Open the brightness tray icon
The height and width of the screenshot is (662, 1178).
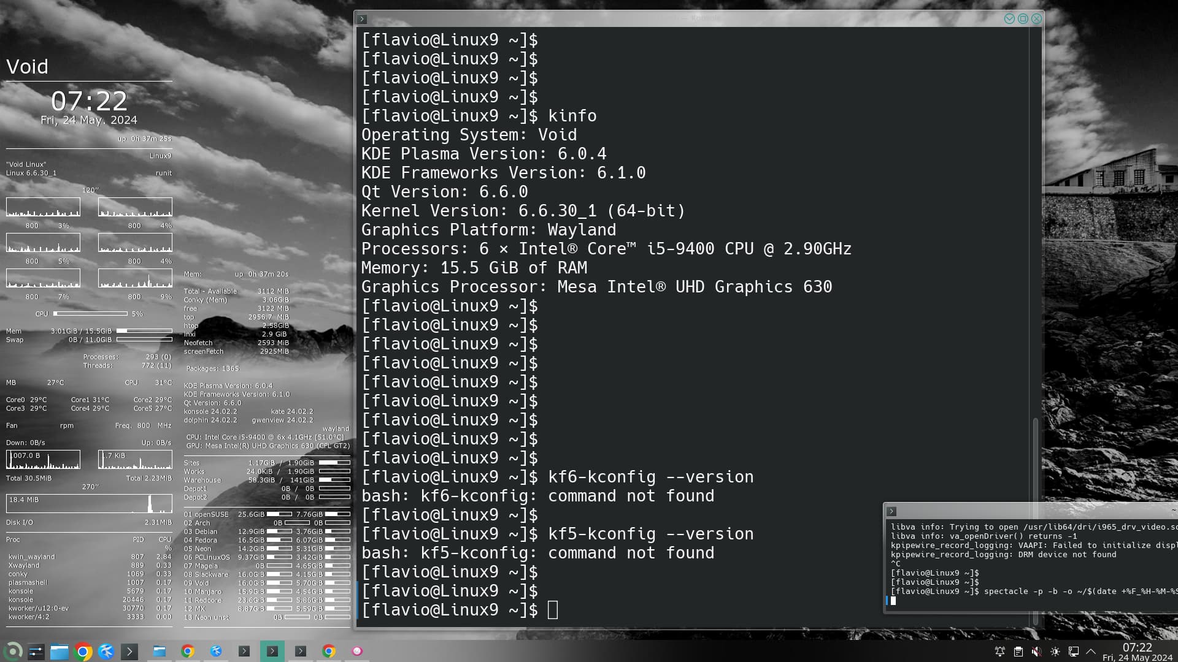1055,652
